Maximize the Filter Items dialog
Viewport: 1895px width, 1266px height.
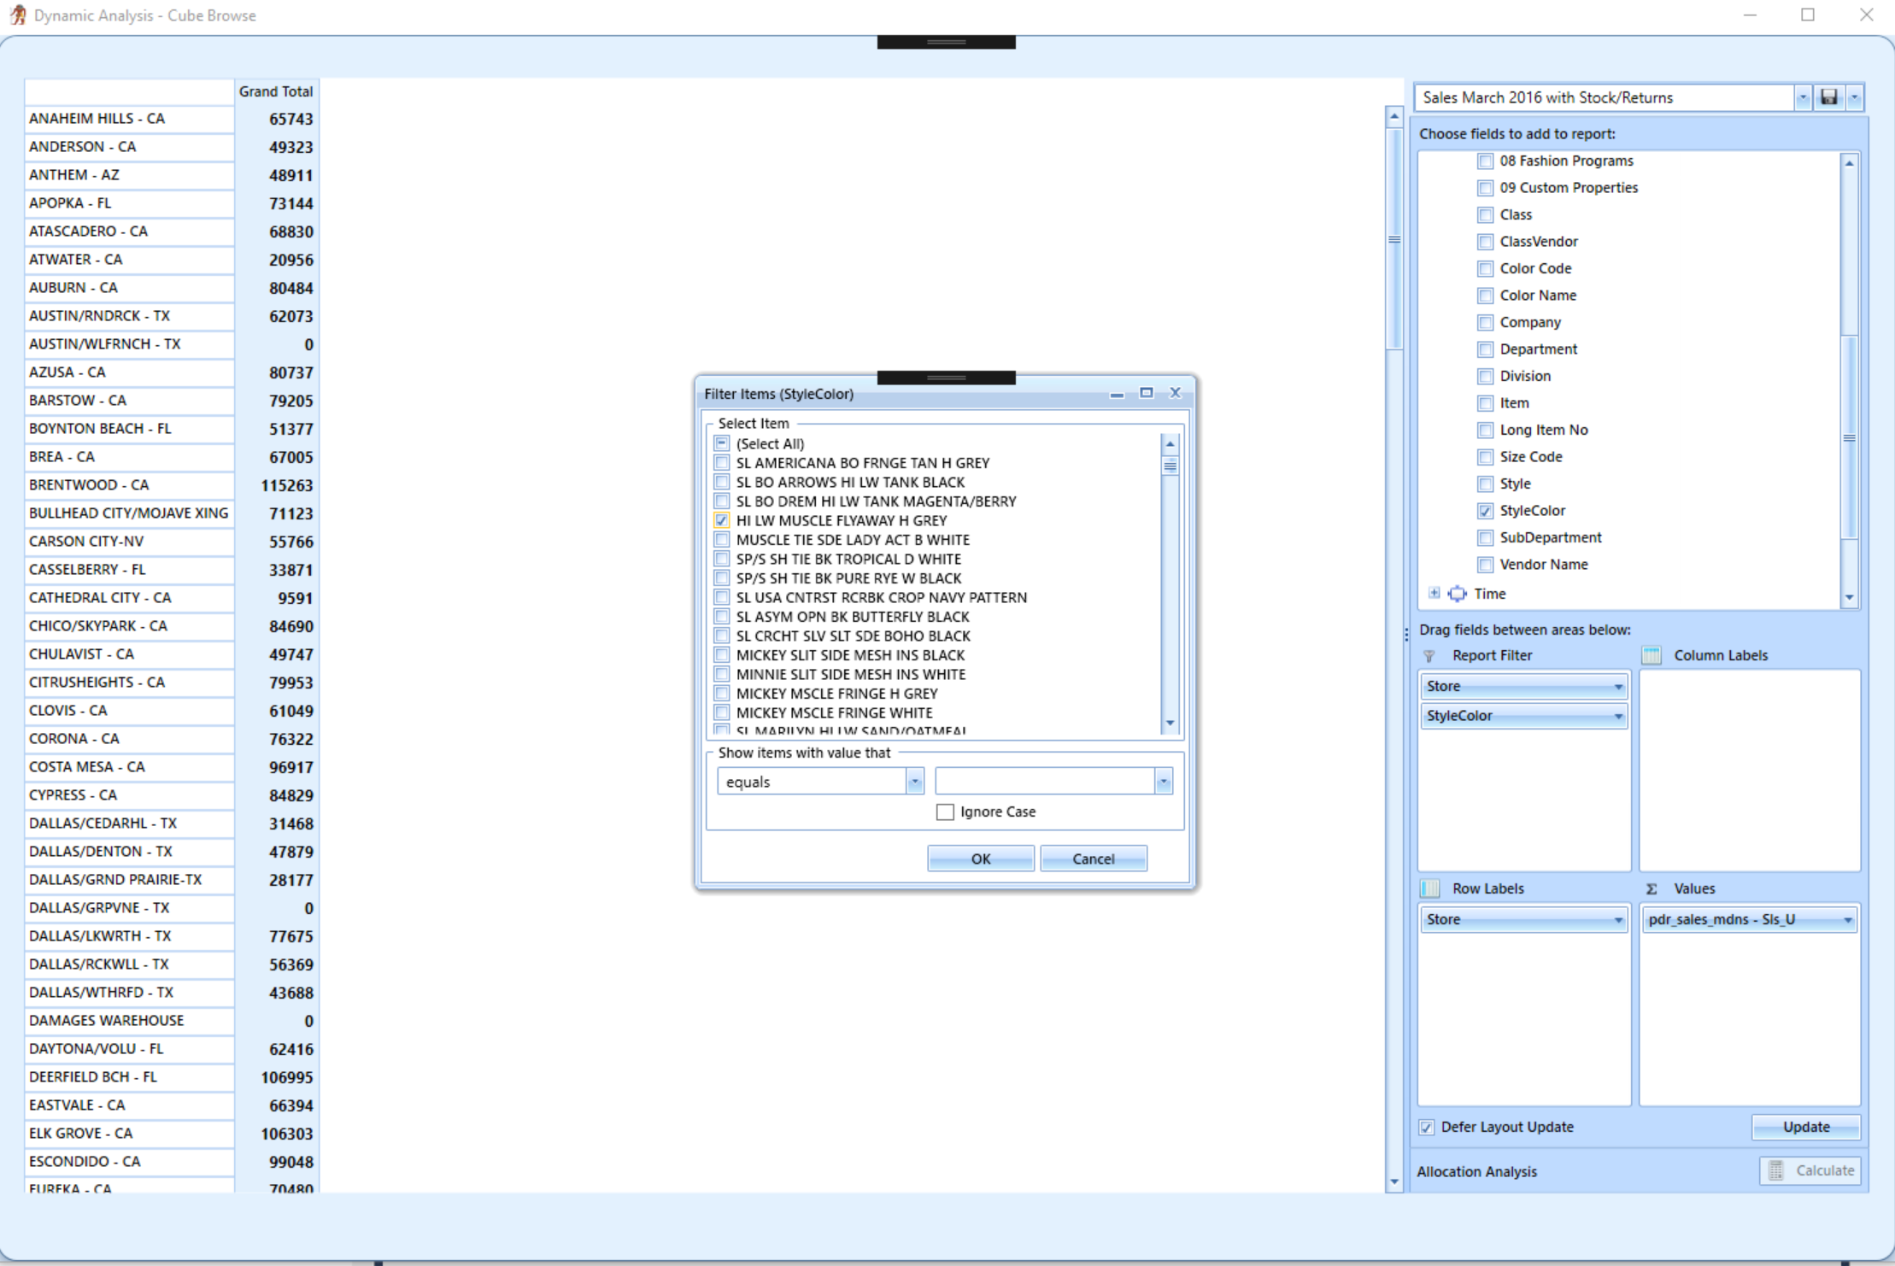[1146, 393]
